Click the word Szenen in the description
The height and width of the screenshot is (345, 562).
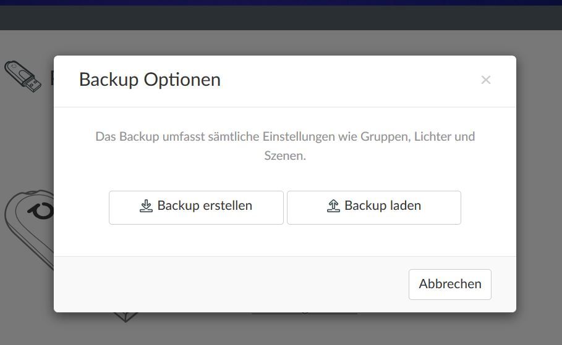pos(285,156)
